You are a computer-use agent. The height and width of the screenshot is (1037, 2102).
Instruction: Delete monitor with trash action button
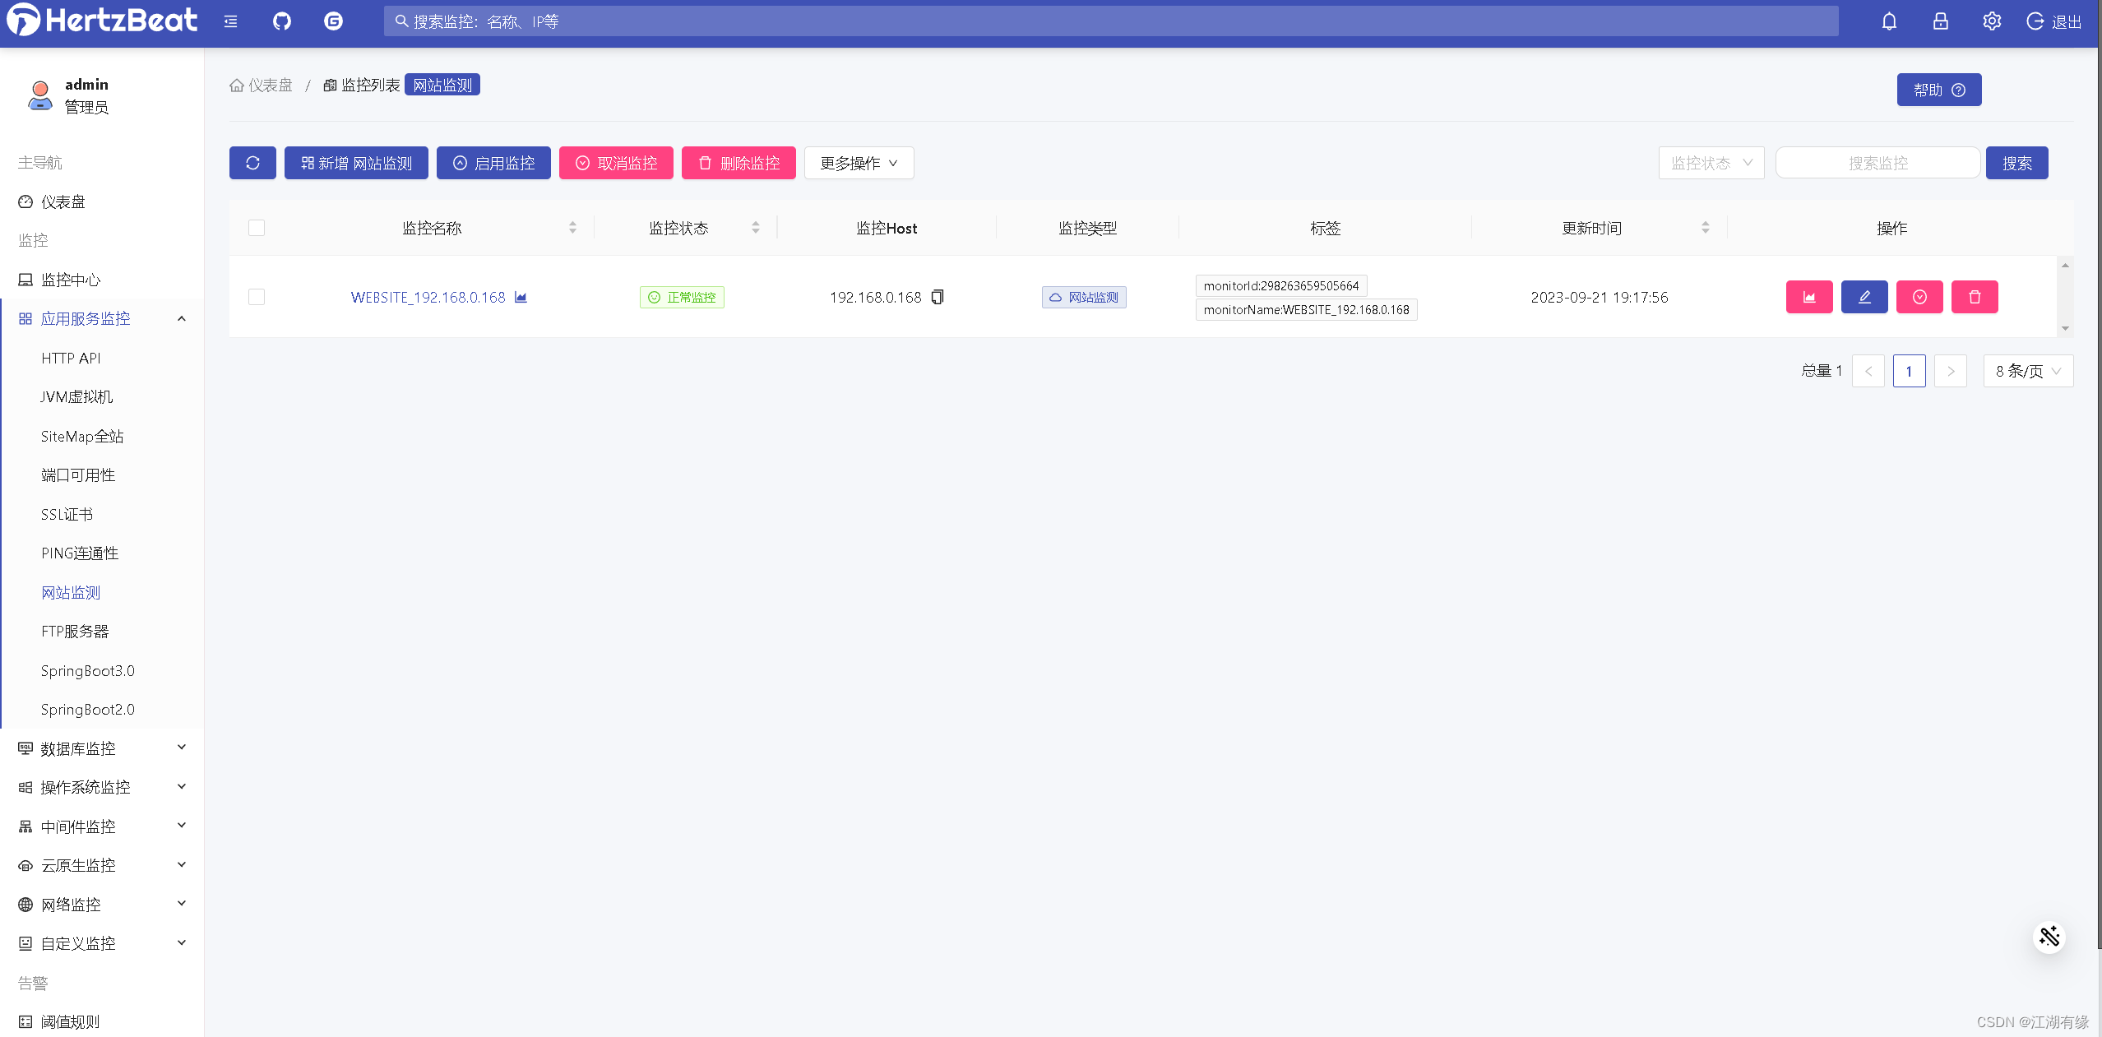1975,297
